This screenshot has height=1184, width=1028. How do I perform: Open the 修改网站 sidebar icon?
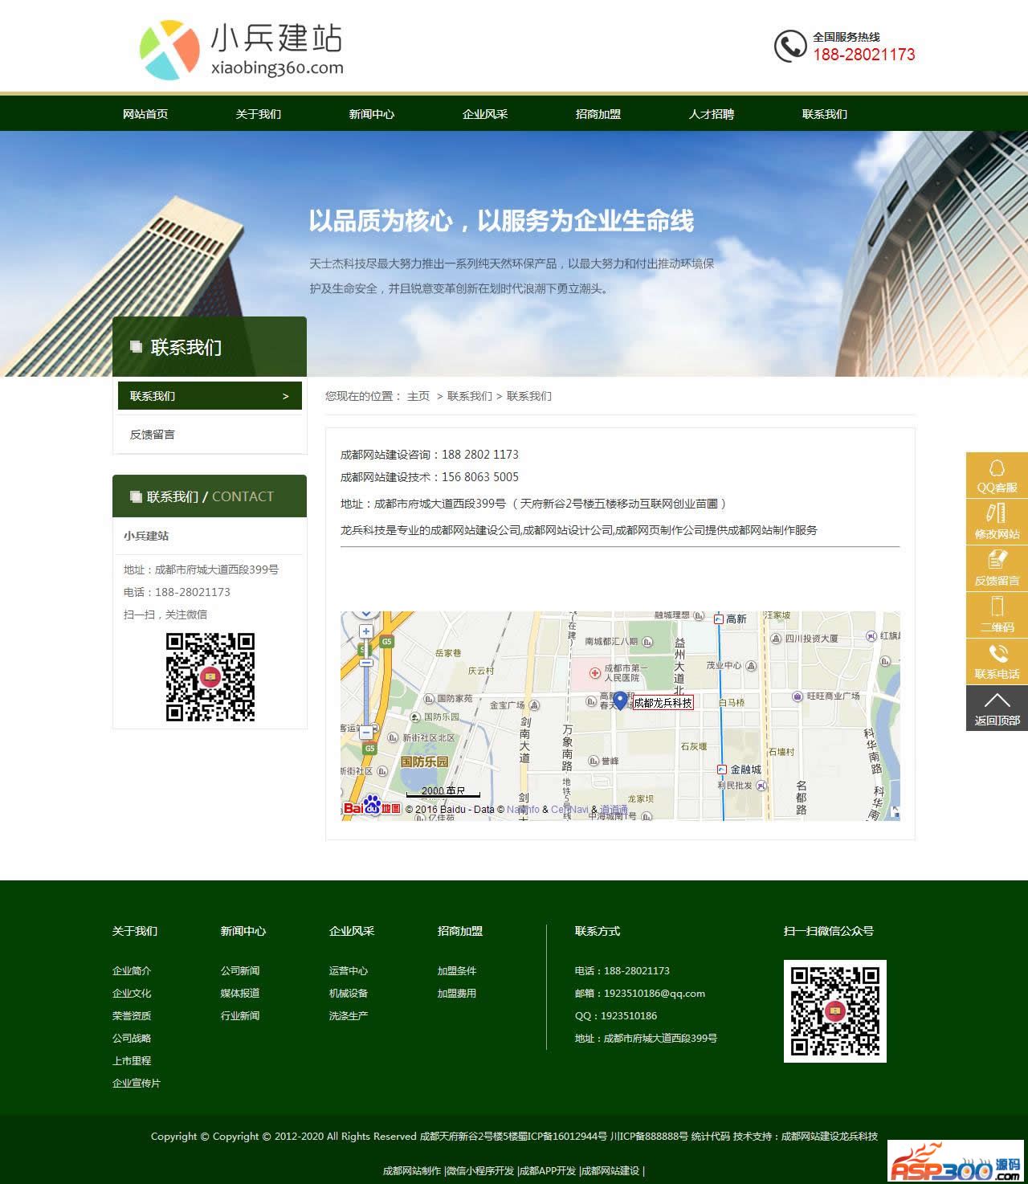click(997, 521)
